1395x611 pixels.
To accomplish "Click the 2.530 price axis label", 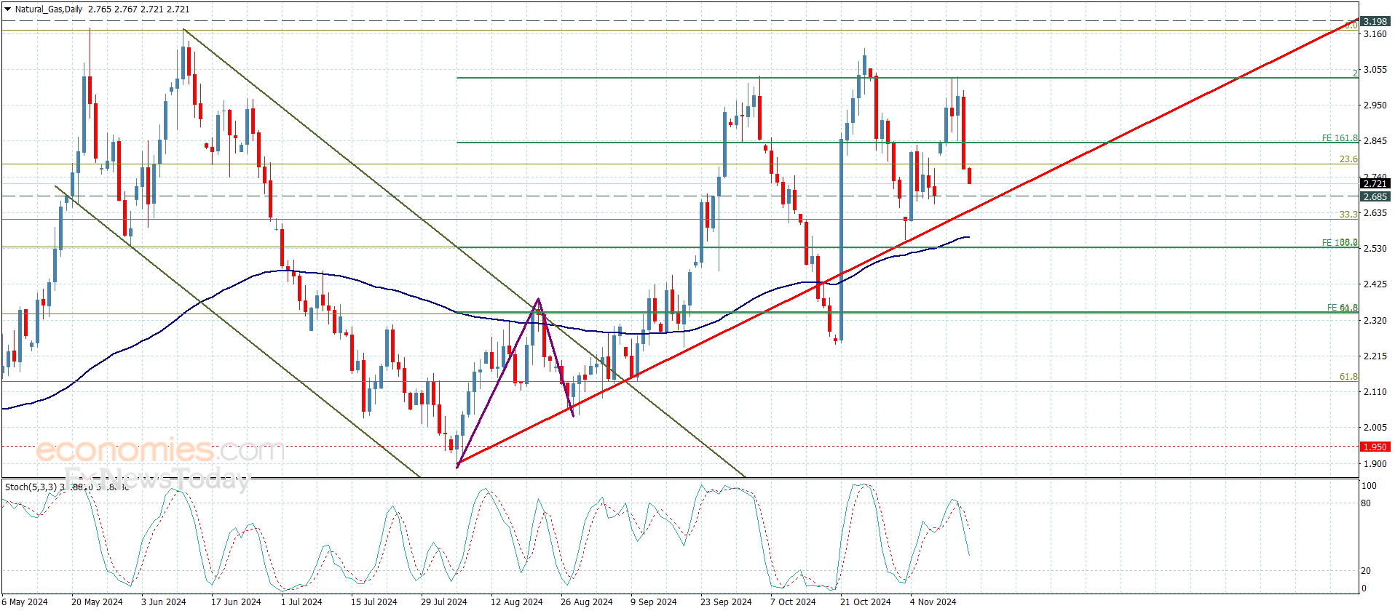I will pyautogui.click(x=1375, y=249).
